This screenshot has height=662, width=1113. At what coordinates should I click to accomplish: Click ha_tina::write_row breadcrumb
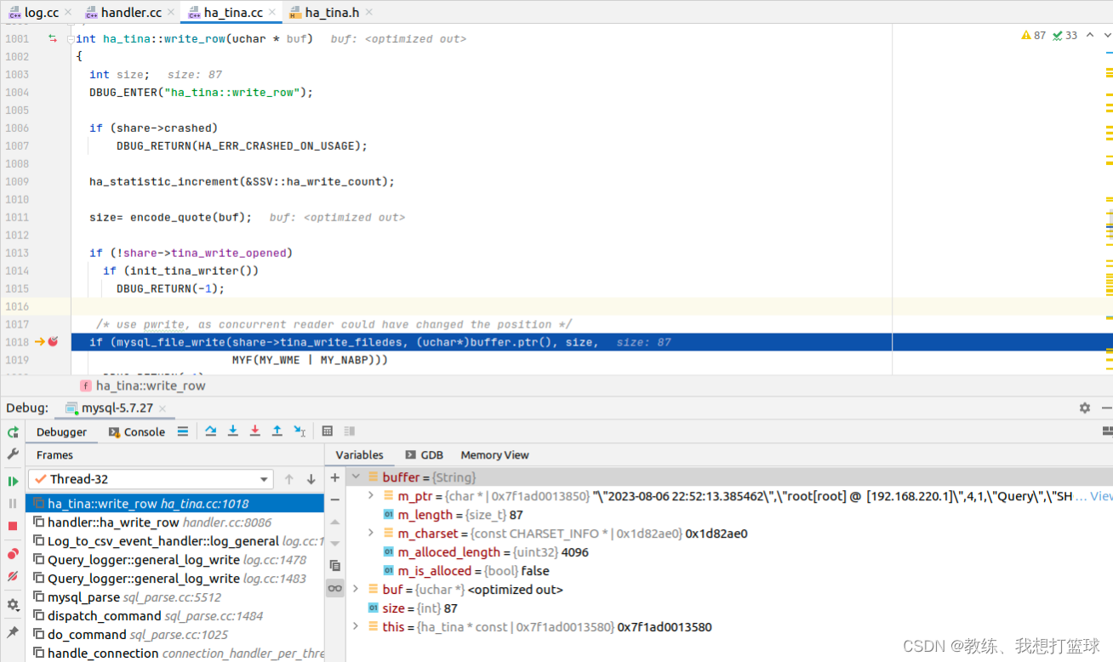[x=151, y=385]
